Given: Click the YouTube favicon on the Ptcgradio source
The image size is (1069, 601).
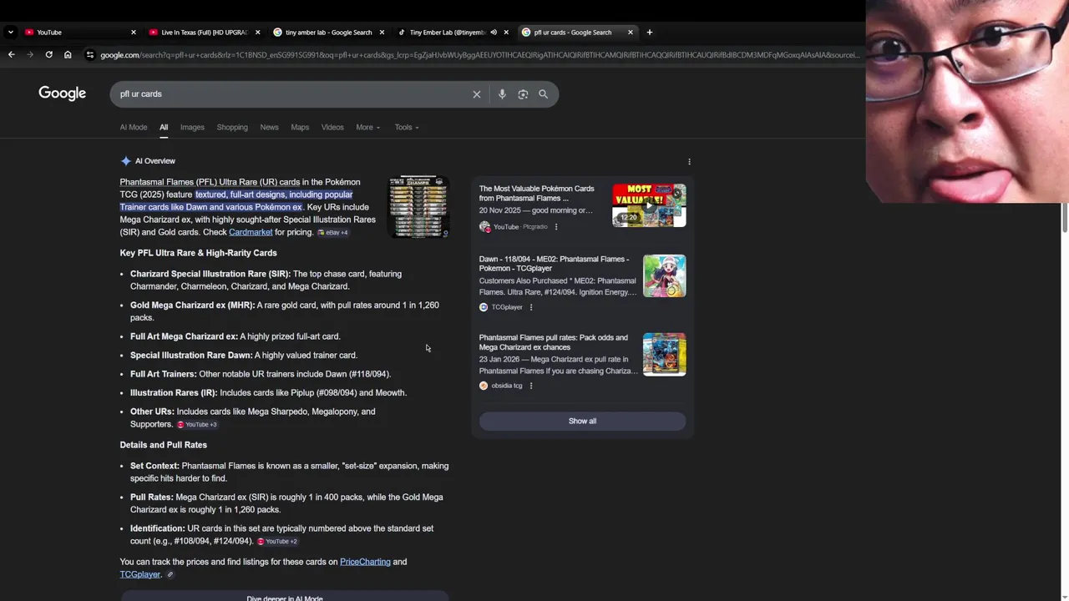Looking at the screenshot, I should 484,227.
